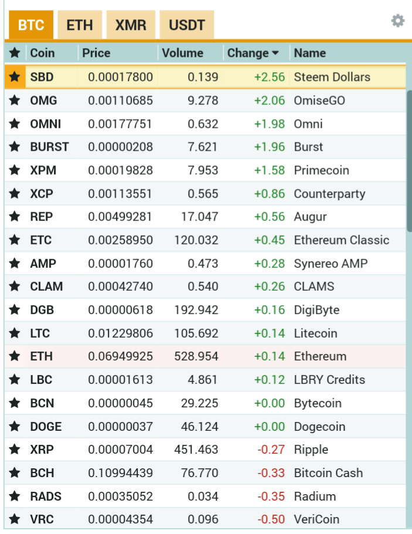This screenshot has height=534, width=412.
Task: Star the BCN coin row
Action: coord(15,403)
